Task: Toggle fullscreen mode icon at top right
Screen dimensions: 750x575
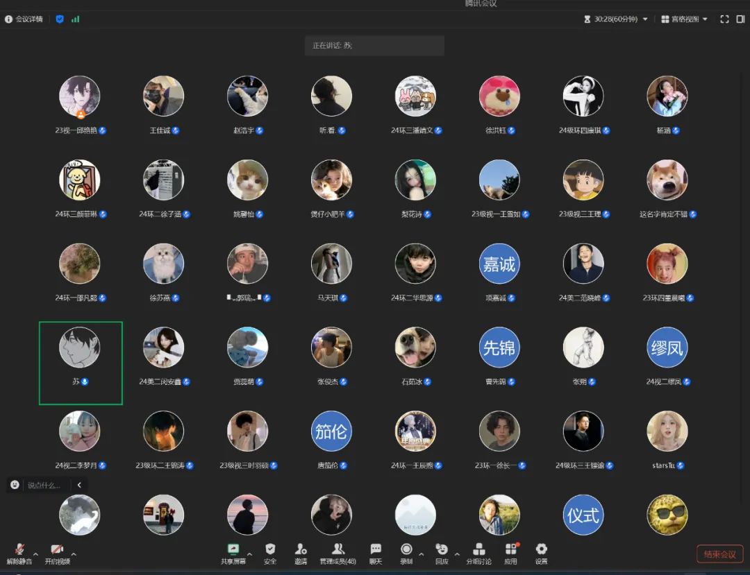Action: pyautogui.click(x=724, y=19)
